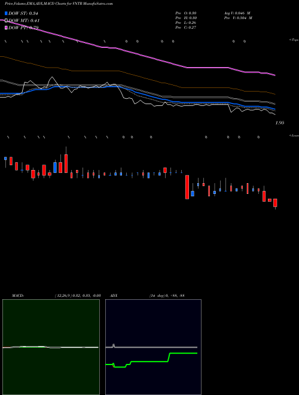This screenshot has height=395, width=299.
Task: Click the 1.95 price label
Action: pyautogui.click(x=280, y=123)
